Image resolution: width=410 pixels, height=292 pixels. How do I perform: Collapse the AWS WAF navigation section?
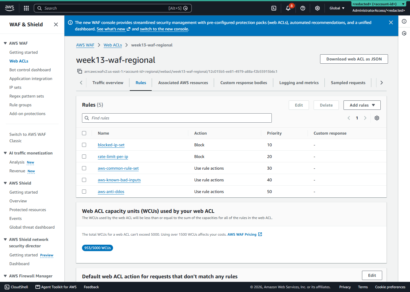(x=5, y=43)
